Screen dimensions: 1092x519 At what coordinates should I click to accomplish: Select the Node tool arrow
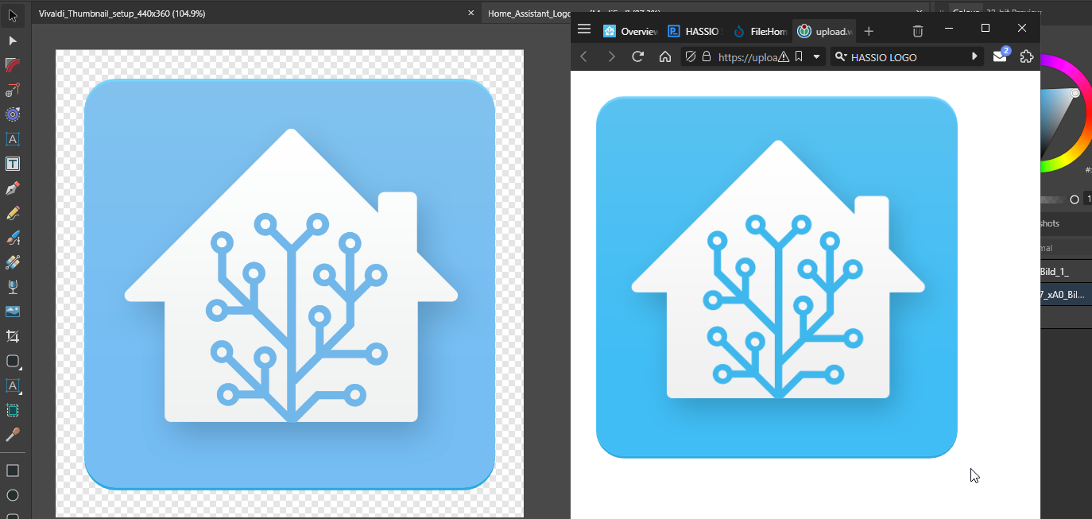click(x=13, y=41)
